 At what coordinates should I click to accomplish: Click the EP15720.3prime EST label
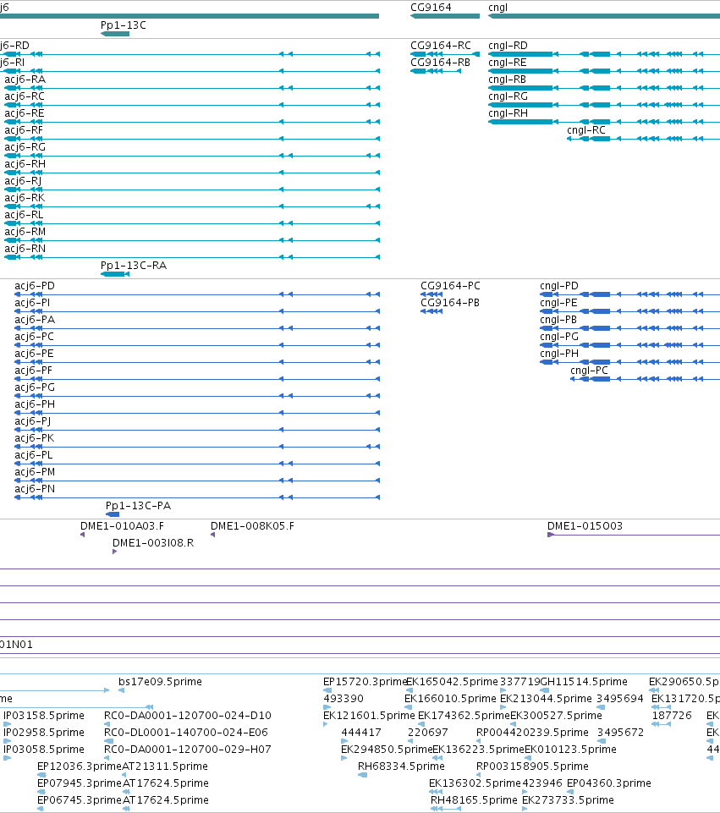[x=365, y=682]
